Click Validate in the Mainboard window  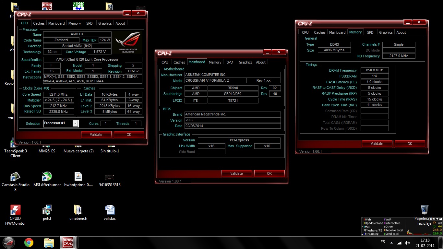(x=236, y=173)
